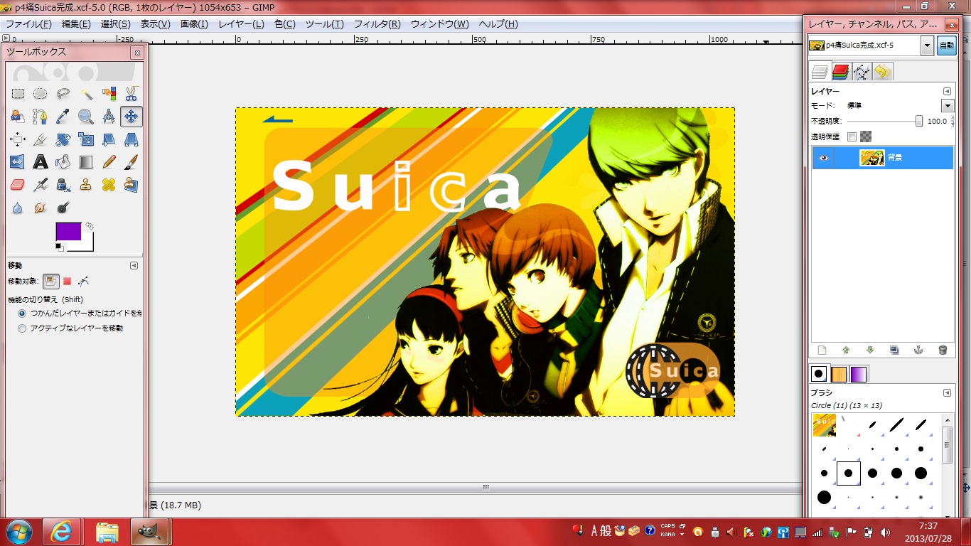Select the Bucket Fill tool
The width and height of the screenshot is (971, 546).
coord(63,162)
